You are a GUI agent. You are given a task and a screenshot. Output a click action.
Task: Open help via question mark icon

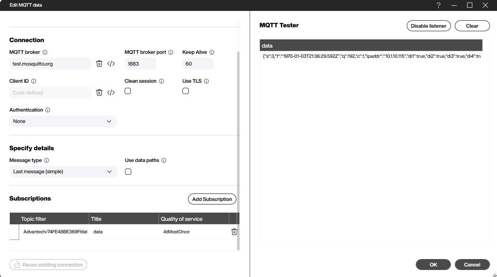tap(438, 5)
